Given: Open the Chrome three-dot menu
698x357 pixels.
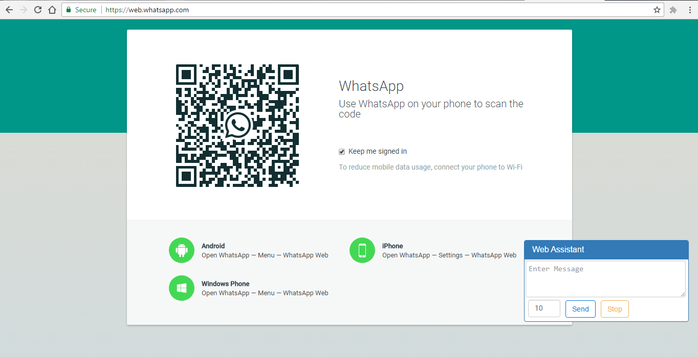Looking at the screenshot, I should [690, 10].
